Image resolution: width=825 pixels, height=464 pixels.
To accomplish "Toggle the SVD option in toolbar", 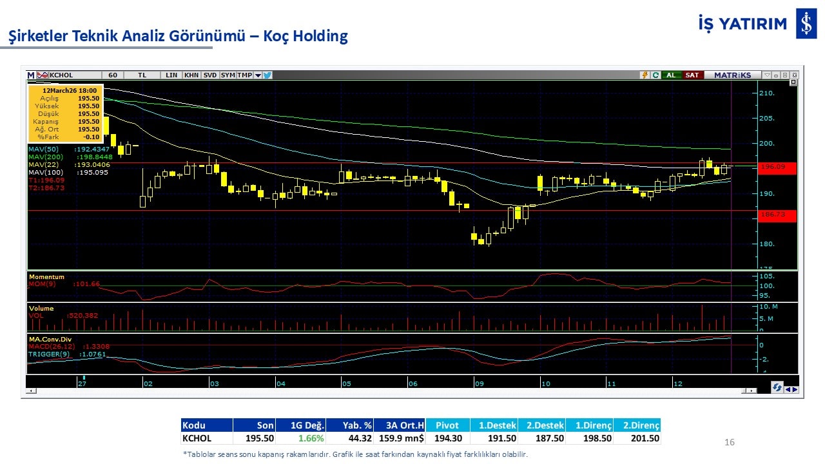I will (x=210, y=75).
